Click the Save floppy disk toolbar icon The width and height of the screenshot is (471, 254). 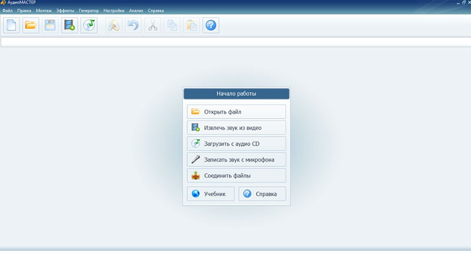point(50,25)
